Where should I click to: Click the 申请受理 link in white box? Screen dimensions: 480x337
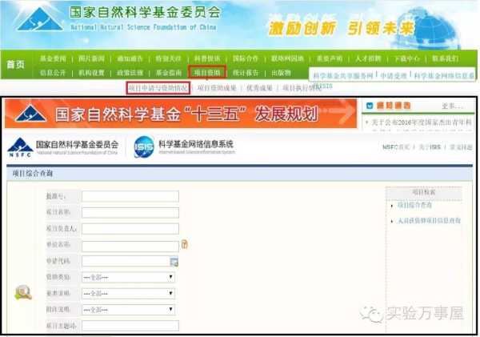(394, 75)
